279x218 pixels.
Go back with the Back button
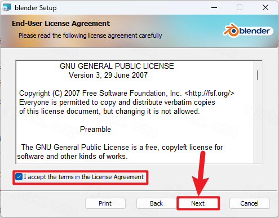coord(156,203)
